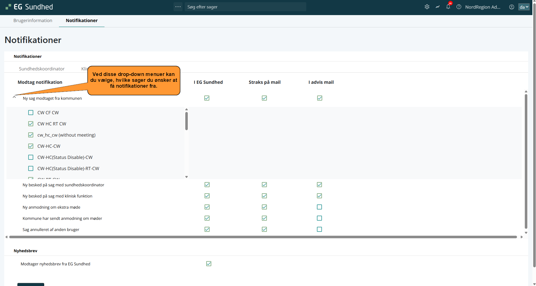This screenshot has height=286, width=536.
Task: Open the three-dots menu beside search
Action: [178, 7]
